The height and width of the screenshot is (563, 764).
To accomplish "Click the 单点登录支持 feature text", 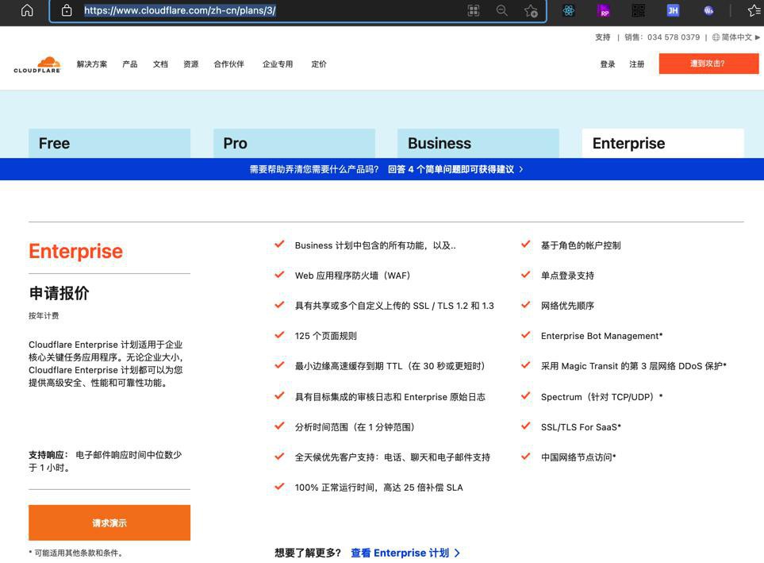I will click(x=567, y=276).
